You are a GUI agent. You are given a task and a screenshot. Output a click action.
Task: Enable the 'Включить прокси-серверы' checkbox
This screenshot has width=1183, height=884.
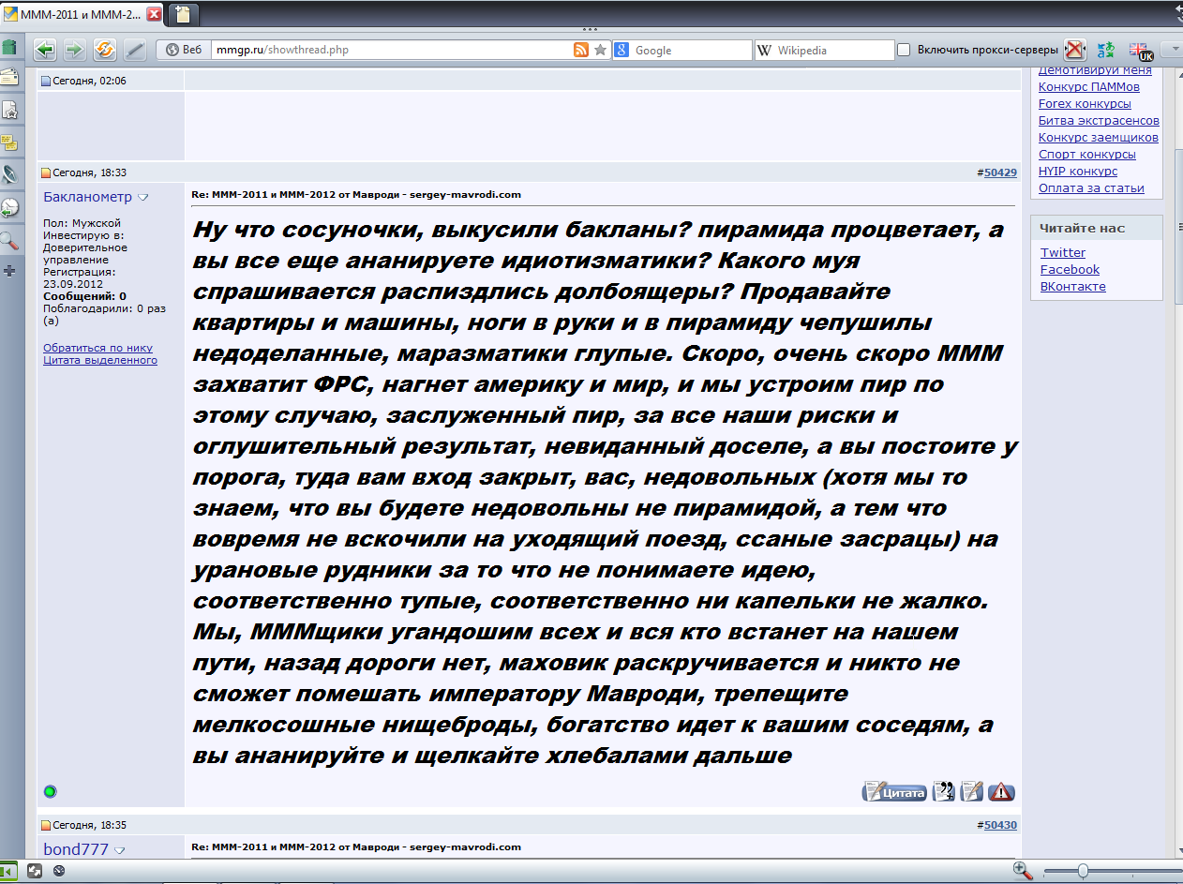pos(904,50)
